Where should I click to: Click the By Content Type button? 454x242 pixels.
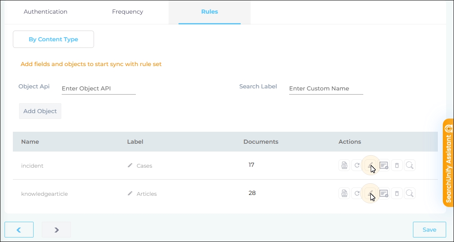coord(53,39)
